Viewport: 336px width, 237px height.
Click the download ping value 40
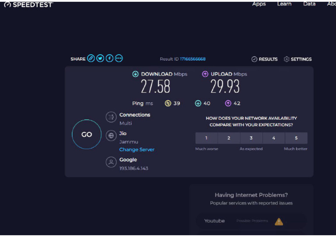(207, 103)
